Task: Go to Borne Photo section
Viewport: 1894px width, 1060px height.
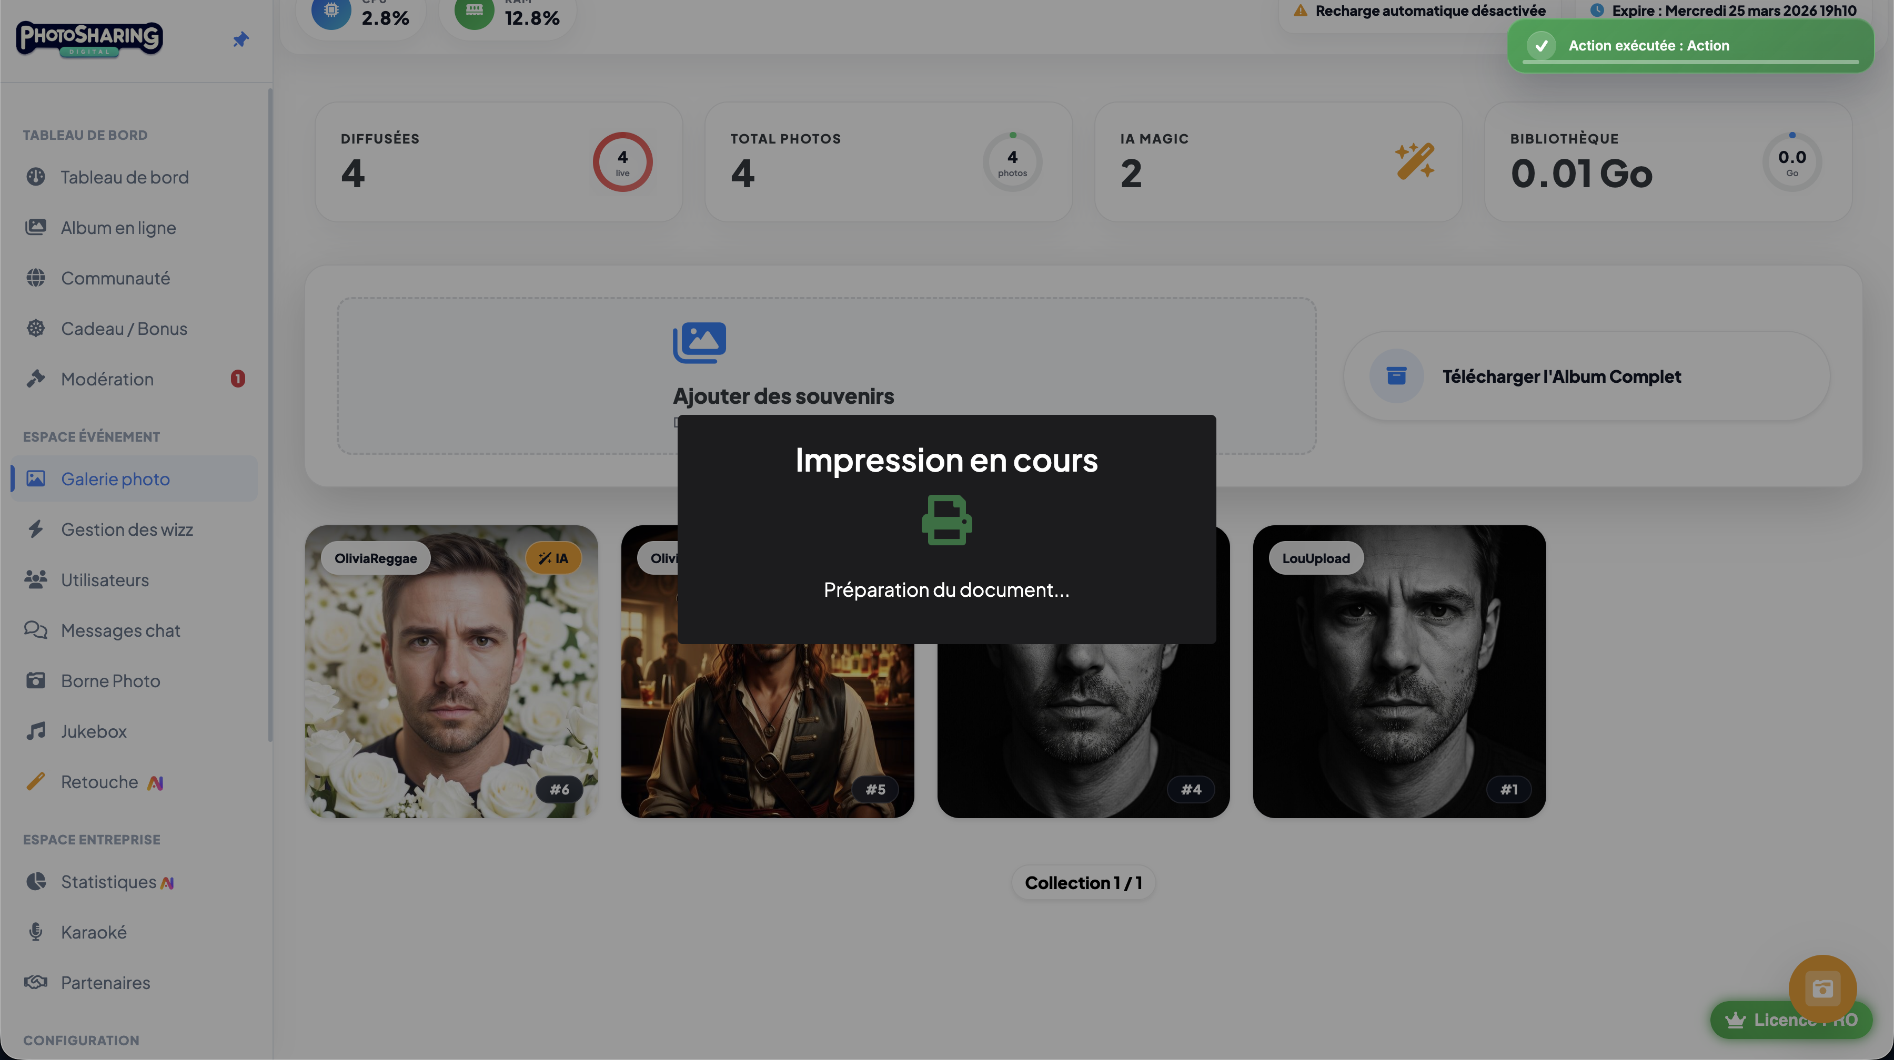Action: pyautogui.click(x=110, y=681)
